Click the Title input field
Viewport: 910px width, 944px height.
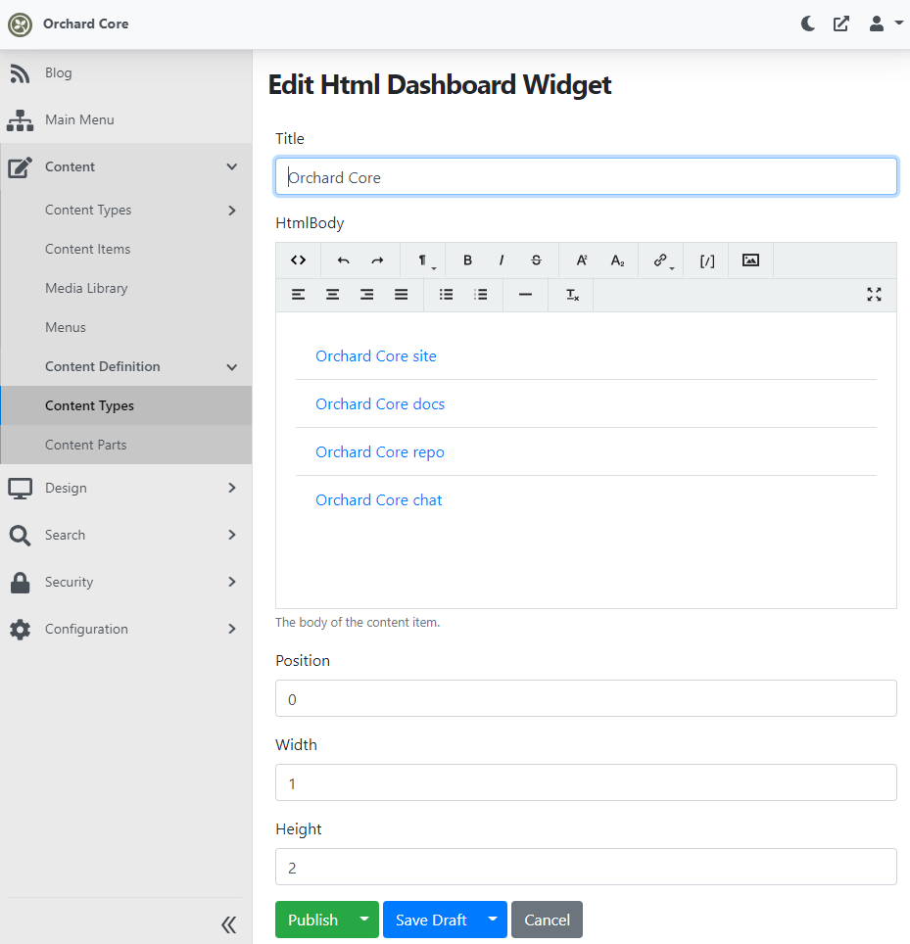click(586, 176)
